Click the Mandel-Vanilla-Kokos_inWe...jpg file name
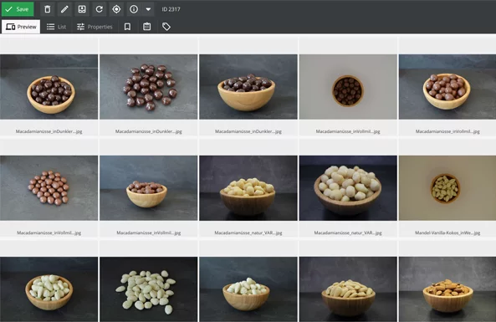 (x=447, y=233)
